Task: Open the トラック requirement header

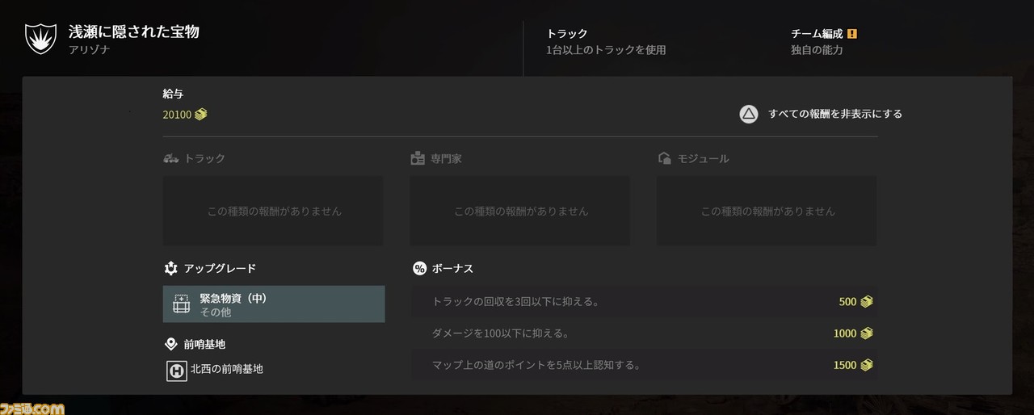Action: 567,34
